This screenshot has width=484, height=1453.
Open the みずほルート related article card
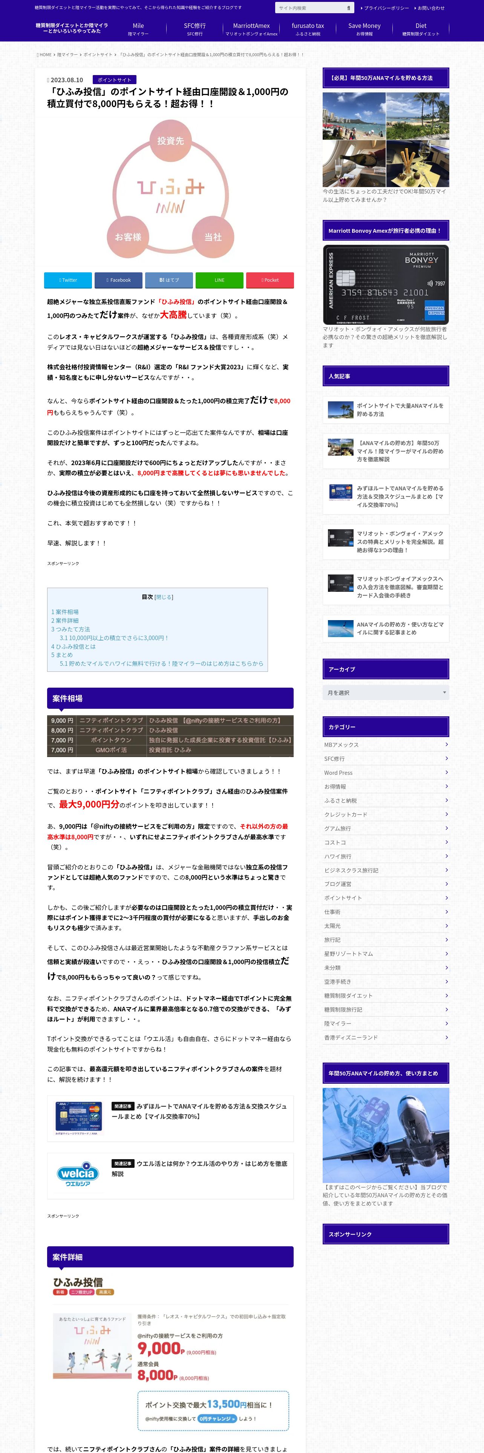click(170, 1118)
